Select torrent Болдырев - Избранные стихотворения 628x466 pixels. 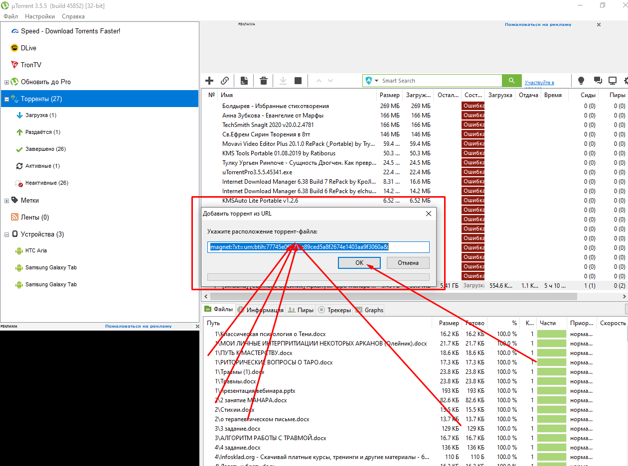(276, 106)
